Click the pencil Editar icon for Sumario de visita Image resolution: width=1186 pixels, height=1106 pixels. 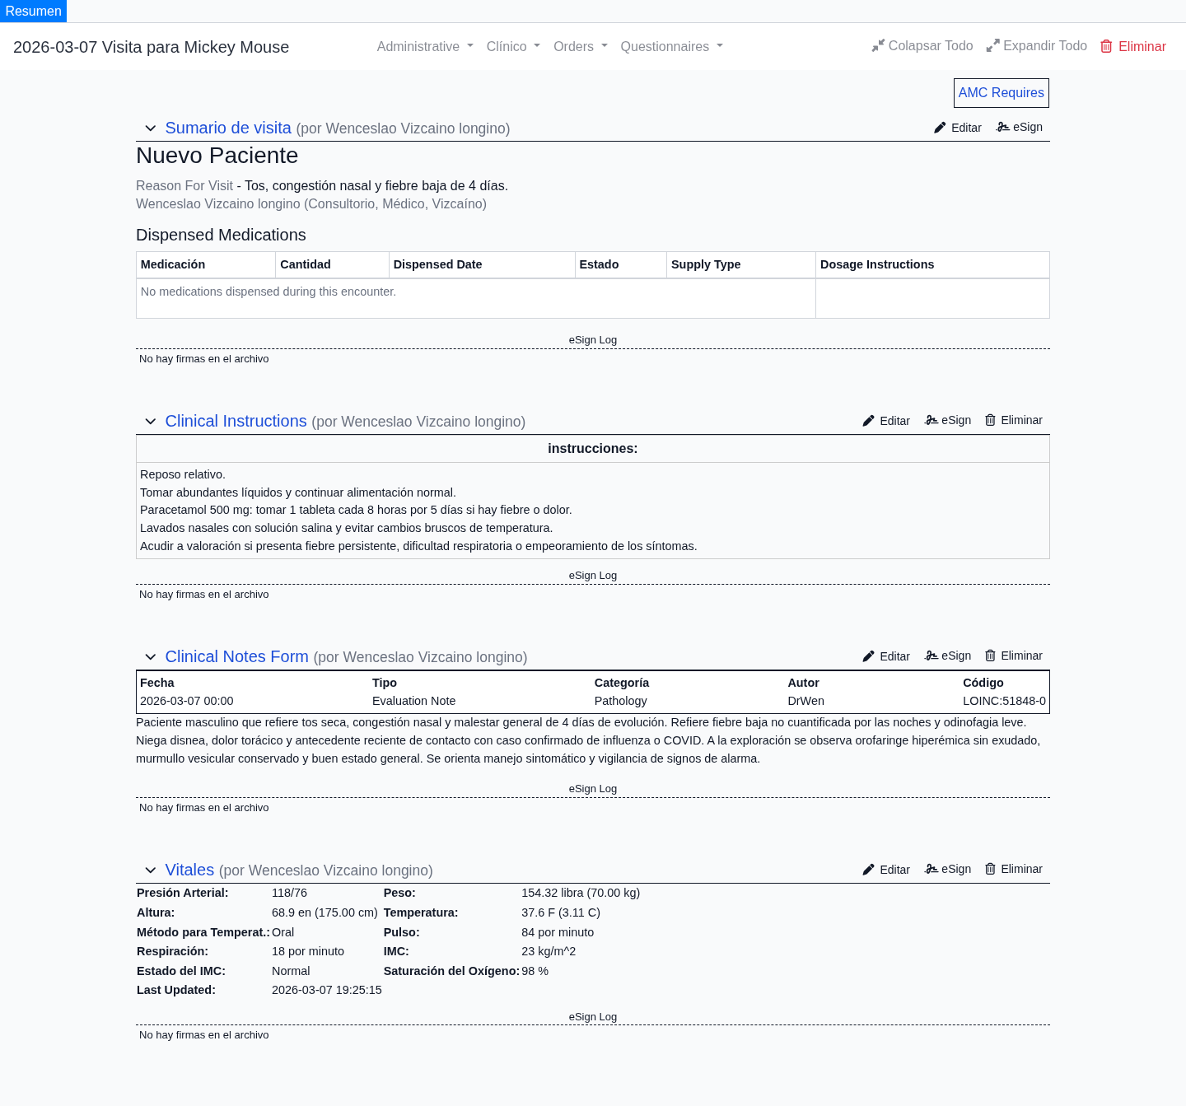pyautogui.click(x=940, y=128)
